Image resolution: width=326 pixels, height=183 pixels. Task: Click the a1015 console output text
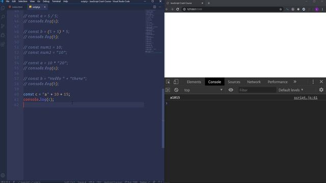pyautogui.click(x=175, y=98)
